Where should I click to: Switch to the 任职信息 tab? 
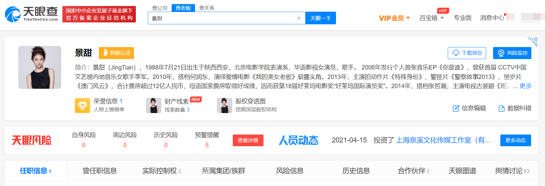(35, 171)
